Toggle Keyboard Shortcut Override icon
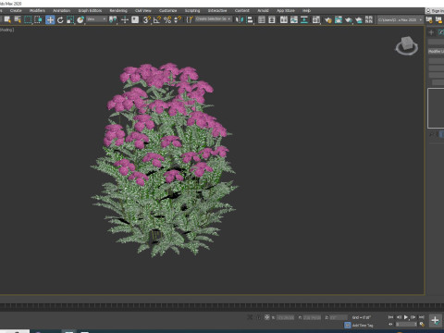This screenshot has width=444, height=333. (x=135, y=19)
